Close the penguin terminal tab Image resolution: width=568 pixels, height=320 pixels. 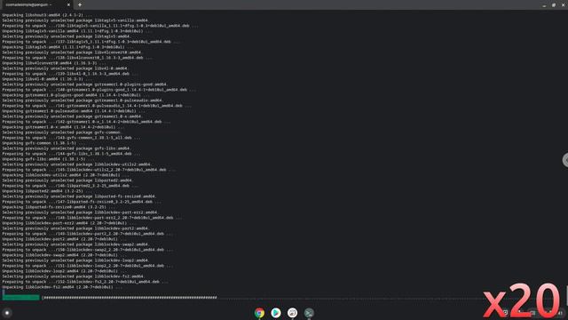68,4
